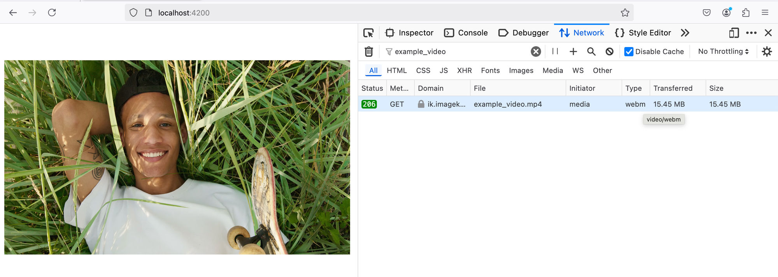Select the All request filter
The height and width of the screenshot is (277, 778).
click(373, 71)
